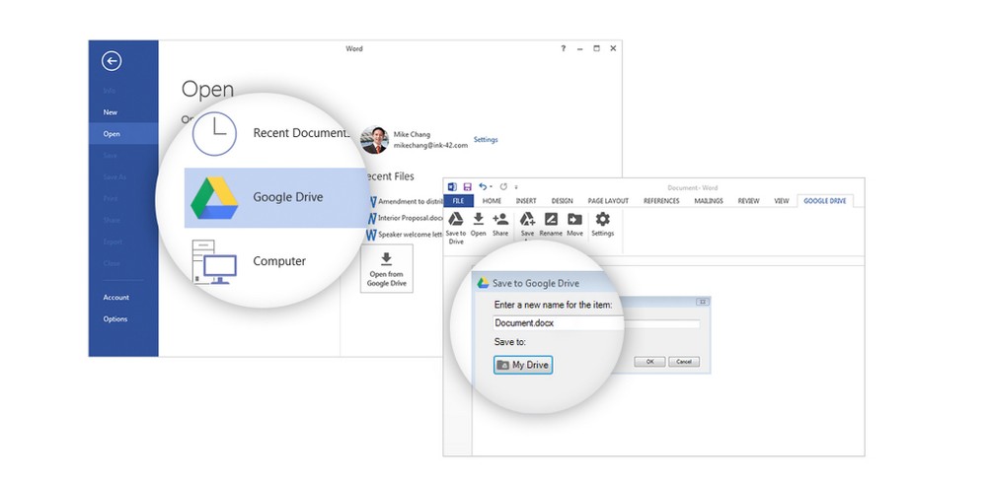Click the Drive logo in Save dialog title
The height and width of the screenshot is (486, 987).
484,283
